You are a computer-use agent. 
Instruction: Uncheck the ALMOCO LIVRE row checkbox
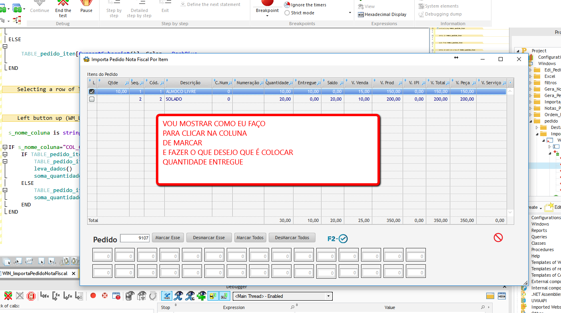tap(92, 91)
